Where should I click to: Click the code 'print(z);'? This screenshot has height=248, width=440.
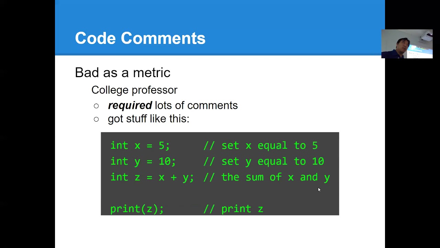coord(137,209)
